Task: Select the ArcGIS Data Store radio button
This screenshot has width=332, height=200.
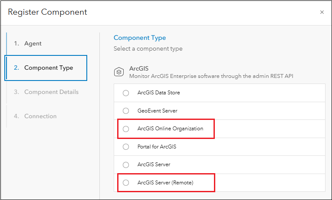Action: coord(126,93)
